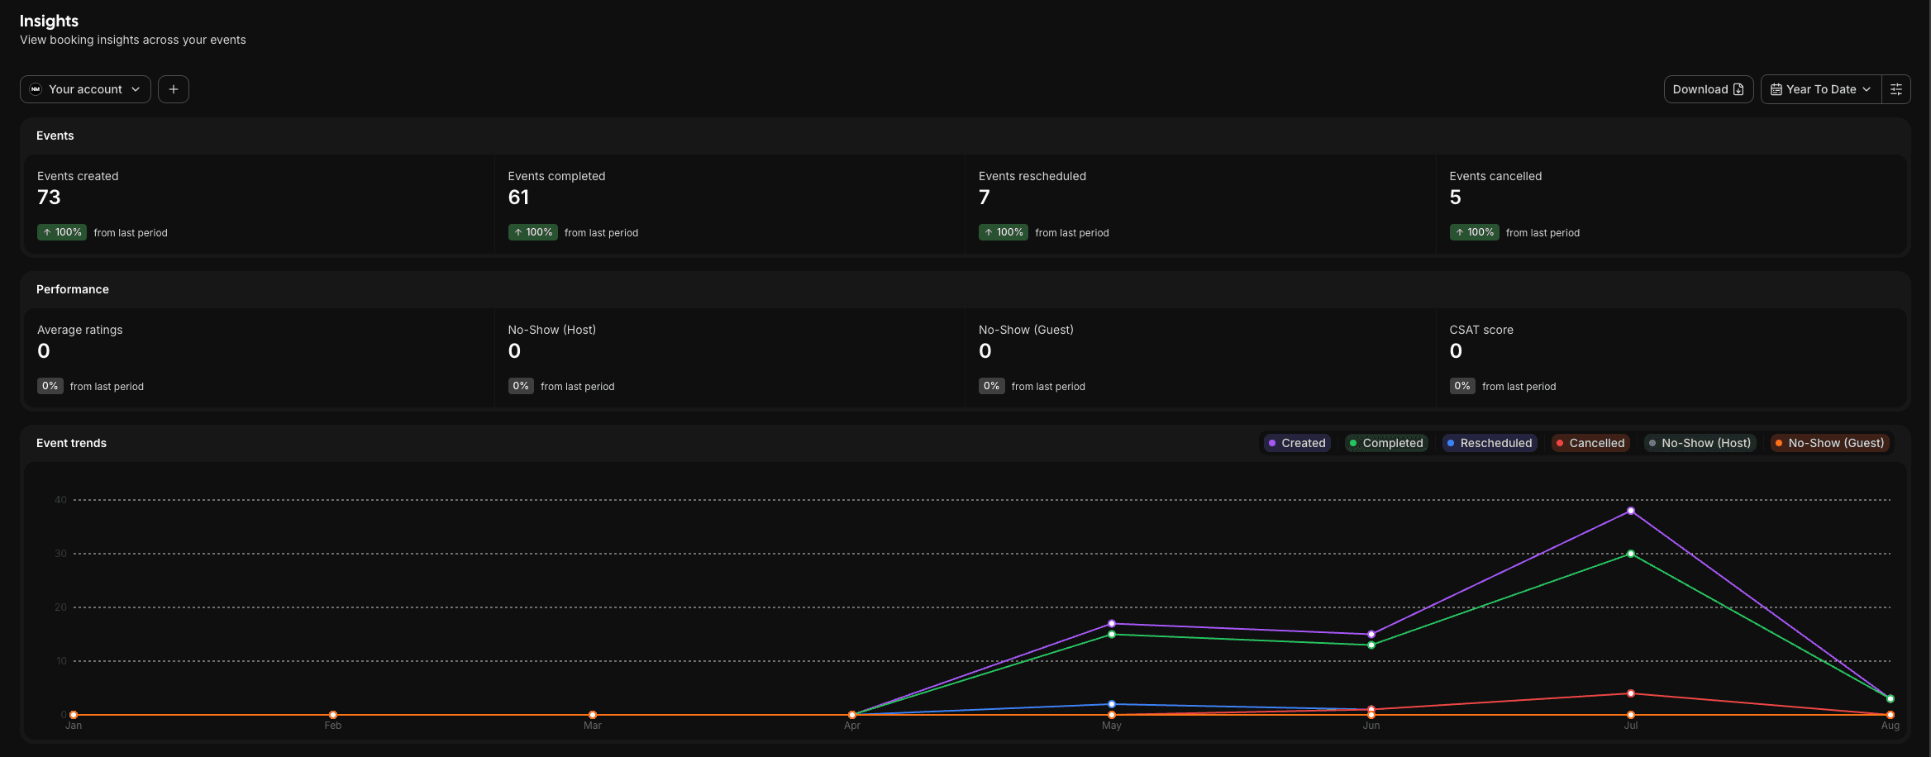Click the Events completed value 61
Image resolution: width=1931 pixels, height=757 pixels.
pos(518,198)
